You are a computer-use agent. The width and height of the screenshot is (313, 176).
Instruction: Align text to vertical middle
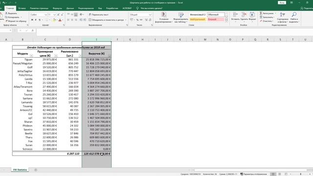click(72, 15)
